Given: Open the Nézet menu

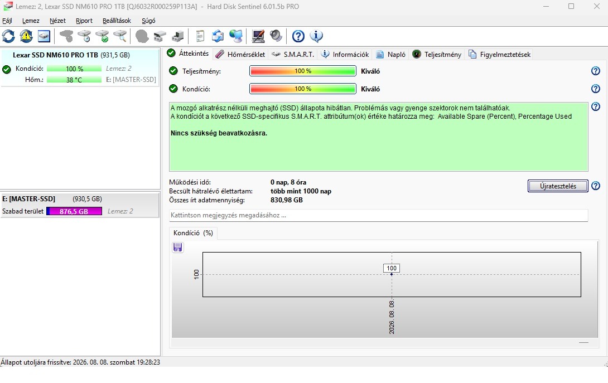Looking at the screenshot, I should coord(57,21).
